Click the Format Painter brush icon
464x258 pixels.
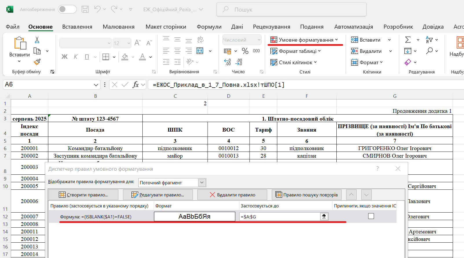(x=37, y=62)
